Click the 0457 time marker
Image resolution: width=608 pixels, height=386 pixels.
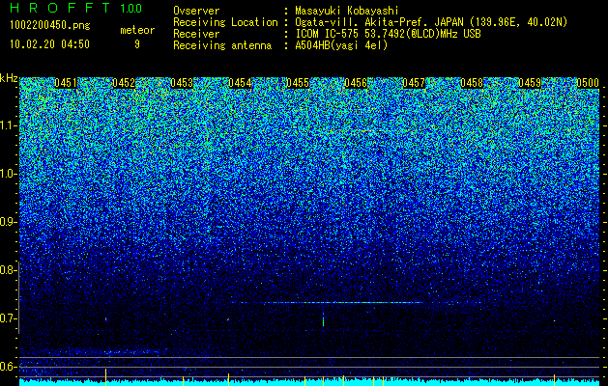click(x=414, y=83)
